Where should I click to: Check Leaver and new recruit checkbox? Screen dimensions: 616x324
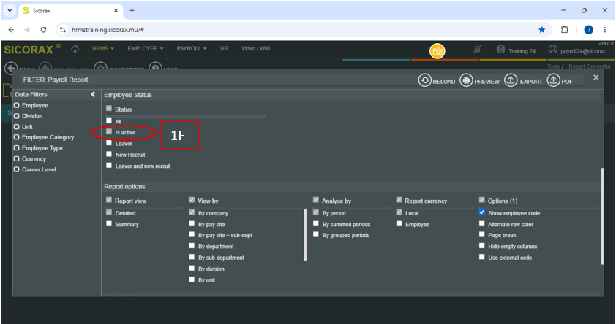[x=109, y=166]
